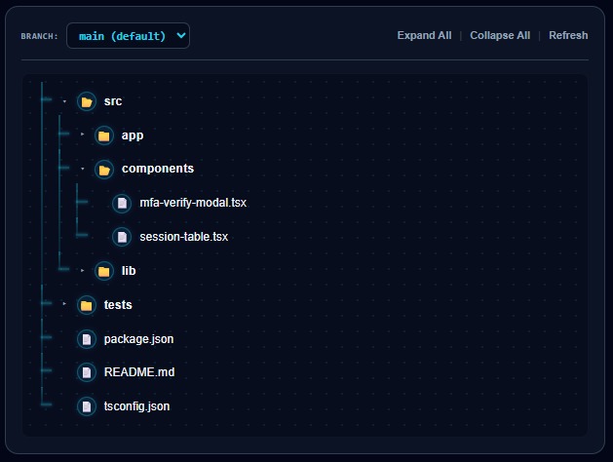Open README.md file name
Screen dimensions: 613x462
point(139,372)
